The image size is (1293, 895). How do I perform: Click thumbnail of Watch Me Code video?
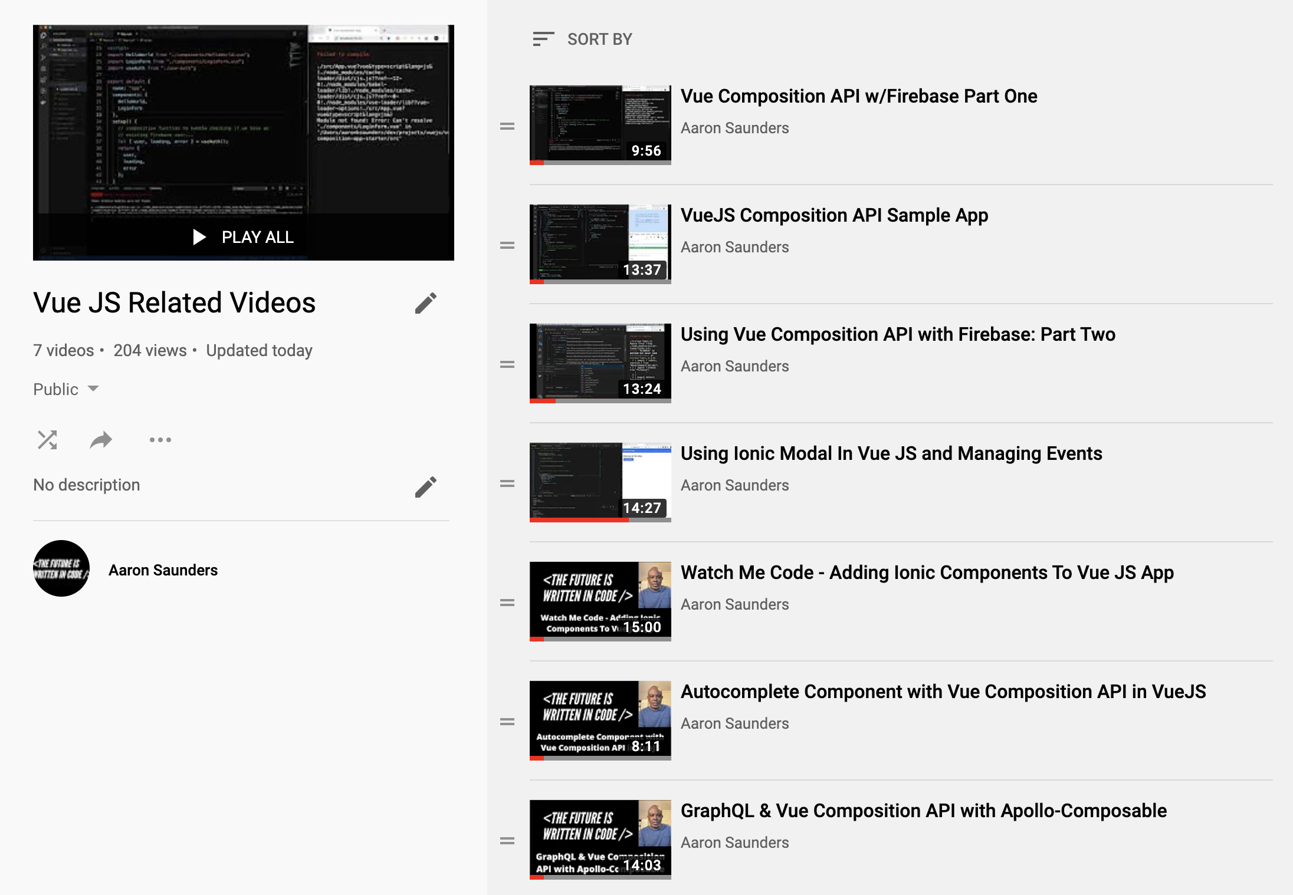coord(600,600)
